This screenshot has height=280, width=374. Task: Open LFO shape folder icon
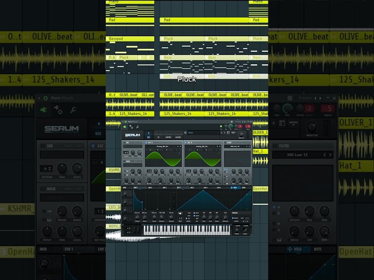[180, 213]
